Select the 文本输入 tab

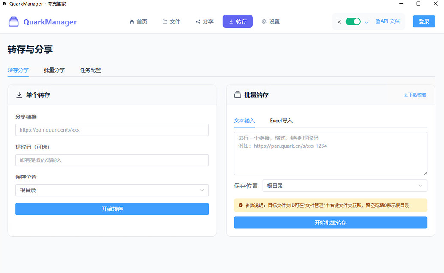245,121
